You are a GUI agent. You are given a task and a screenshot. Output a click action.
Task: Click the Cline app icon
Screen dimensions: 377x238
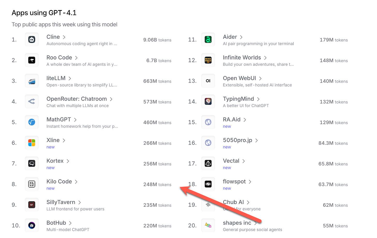coord(32,40)
